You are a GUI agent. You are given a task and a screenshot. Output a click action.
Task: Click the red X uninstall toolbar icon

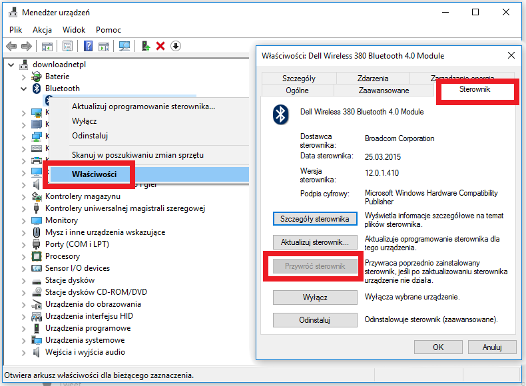tap(160, 46)
